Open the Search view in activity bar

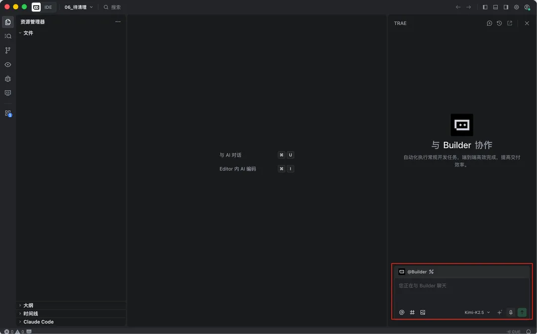pos(8,36)
